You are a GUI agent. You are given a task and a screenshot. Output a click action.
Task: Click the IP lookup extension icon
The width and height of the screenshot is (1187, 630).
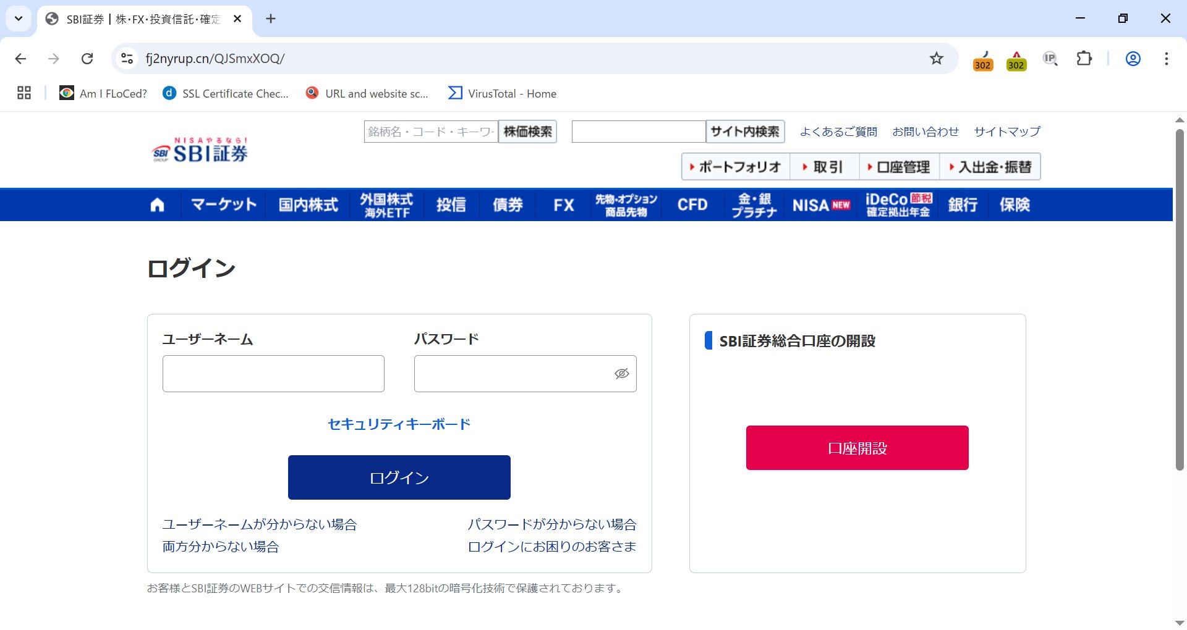(x=1050, y=59)
